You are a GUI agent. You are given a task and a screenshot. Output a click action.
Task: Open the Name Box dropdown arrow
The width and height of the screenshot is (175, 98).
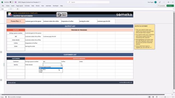9,9
